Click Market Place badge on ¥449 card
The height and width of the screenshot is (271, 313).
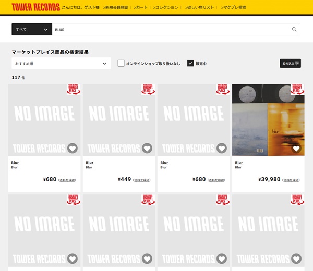point(148,89)
